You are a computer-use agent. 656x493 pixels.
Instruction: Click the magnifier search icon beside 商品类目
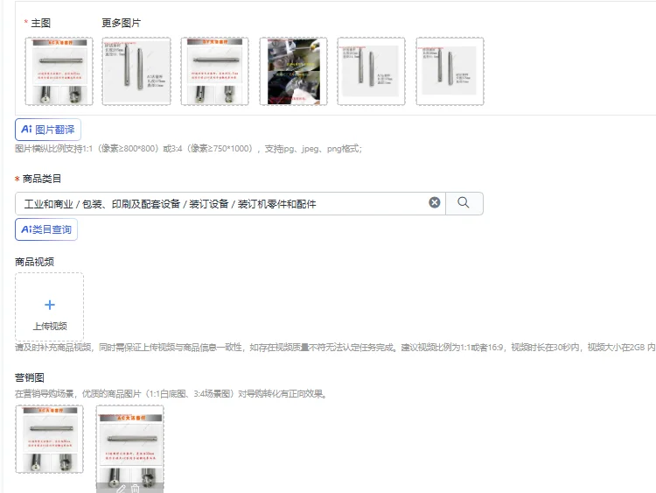(464, 203)
